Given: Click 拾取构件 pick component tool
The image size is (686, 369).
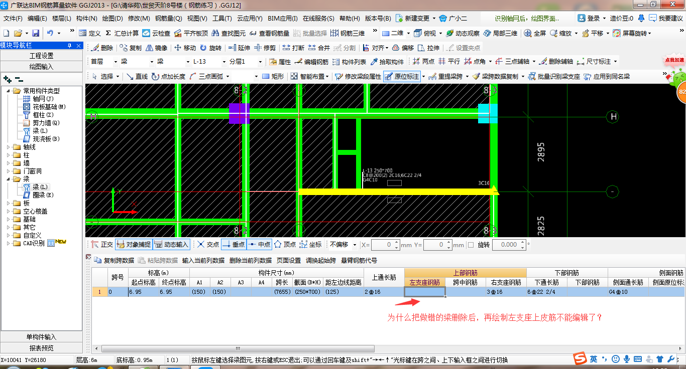Looking at the screenshot, I should pos(387,62).
